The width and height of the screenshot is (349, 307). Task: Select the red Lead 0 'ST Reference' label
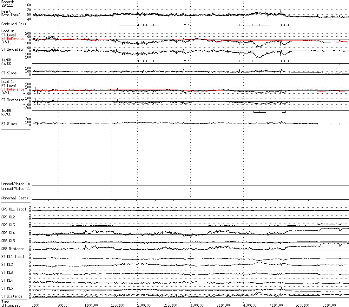click(13, 39)
